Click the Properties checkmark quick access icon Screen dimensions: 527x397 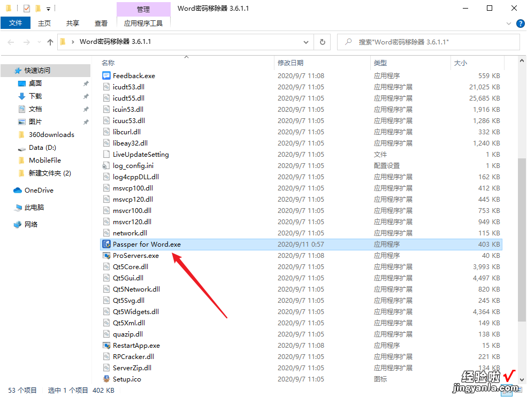[x=27, y=9]
